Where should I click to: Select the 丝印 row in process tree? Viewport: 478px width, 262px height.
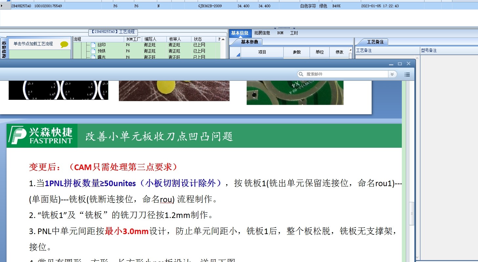[x=147, y=45]
